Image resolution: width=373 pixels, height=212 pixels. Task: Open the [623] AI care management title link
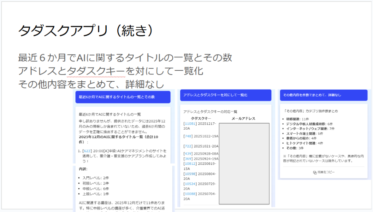[x=86, y=151]
